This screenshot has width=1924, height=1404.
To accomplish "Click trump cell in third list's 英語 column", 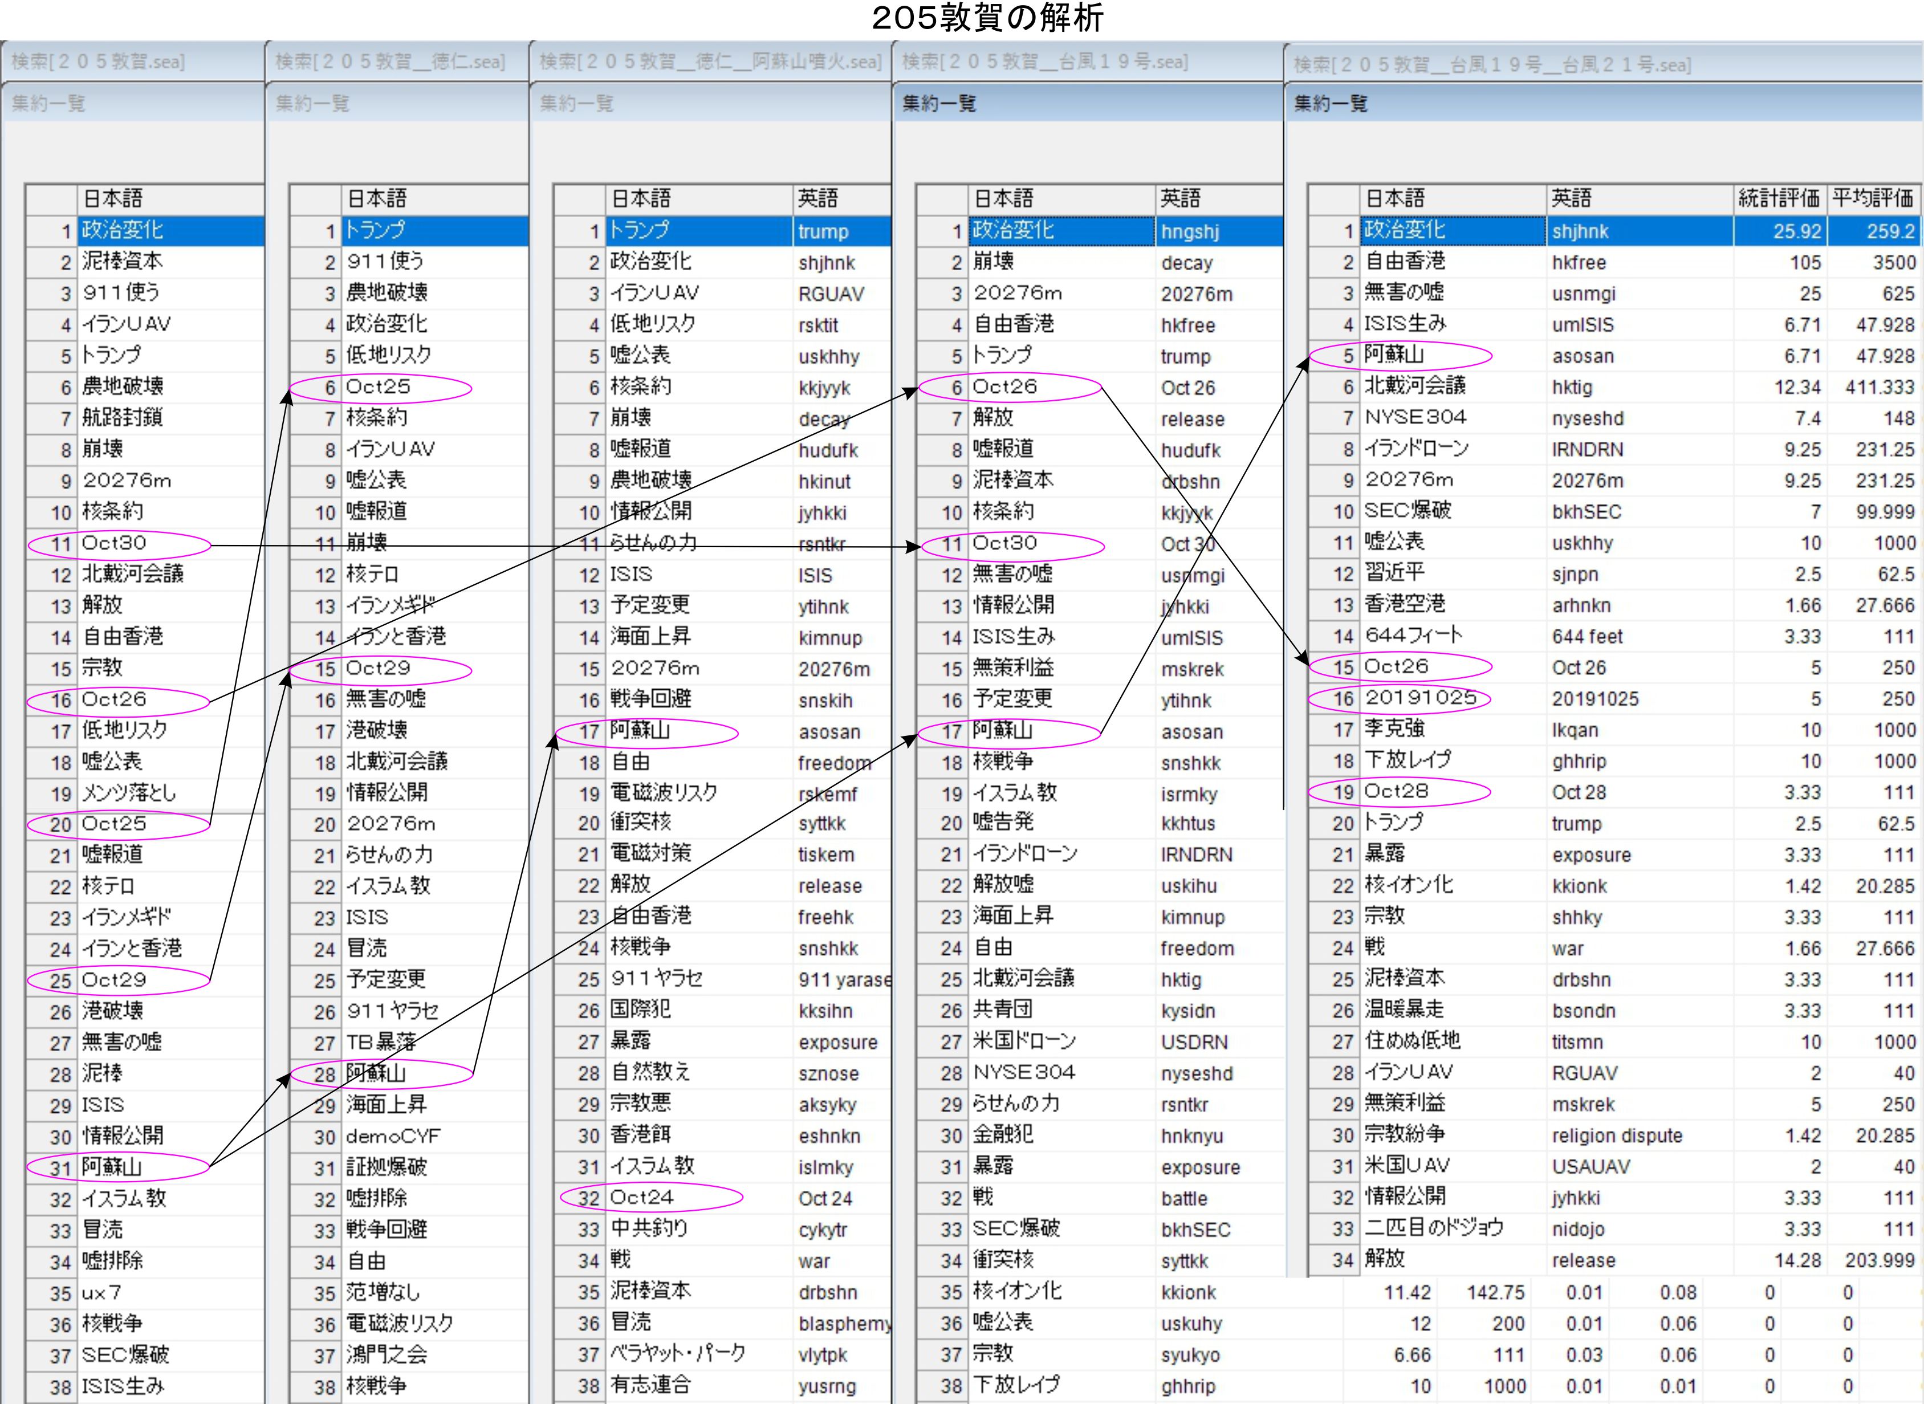I will pos(823,231).
